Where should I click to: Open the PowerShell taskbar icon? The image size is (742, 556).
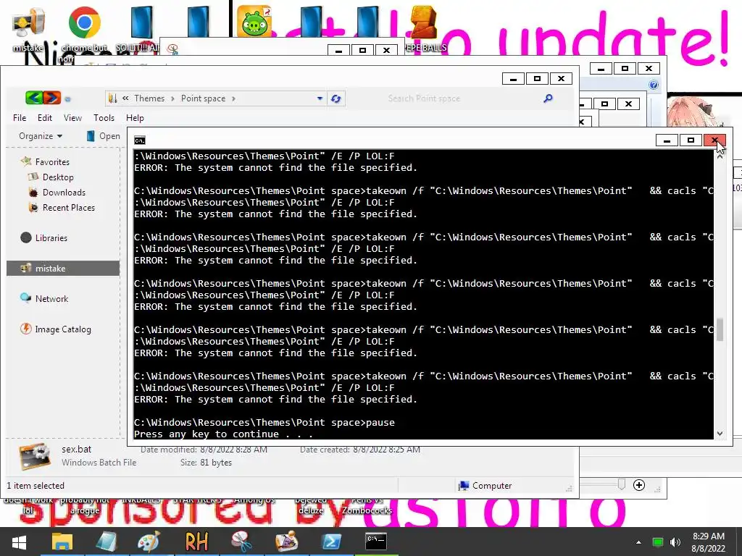(331, 542)
